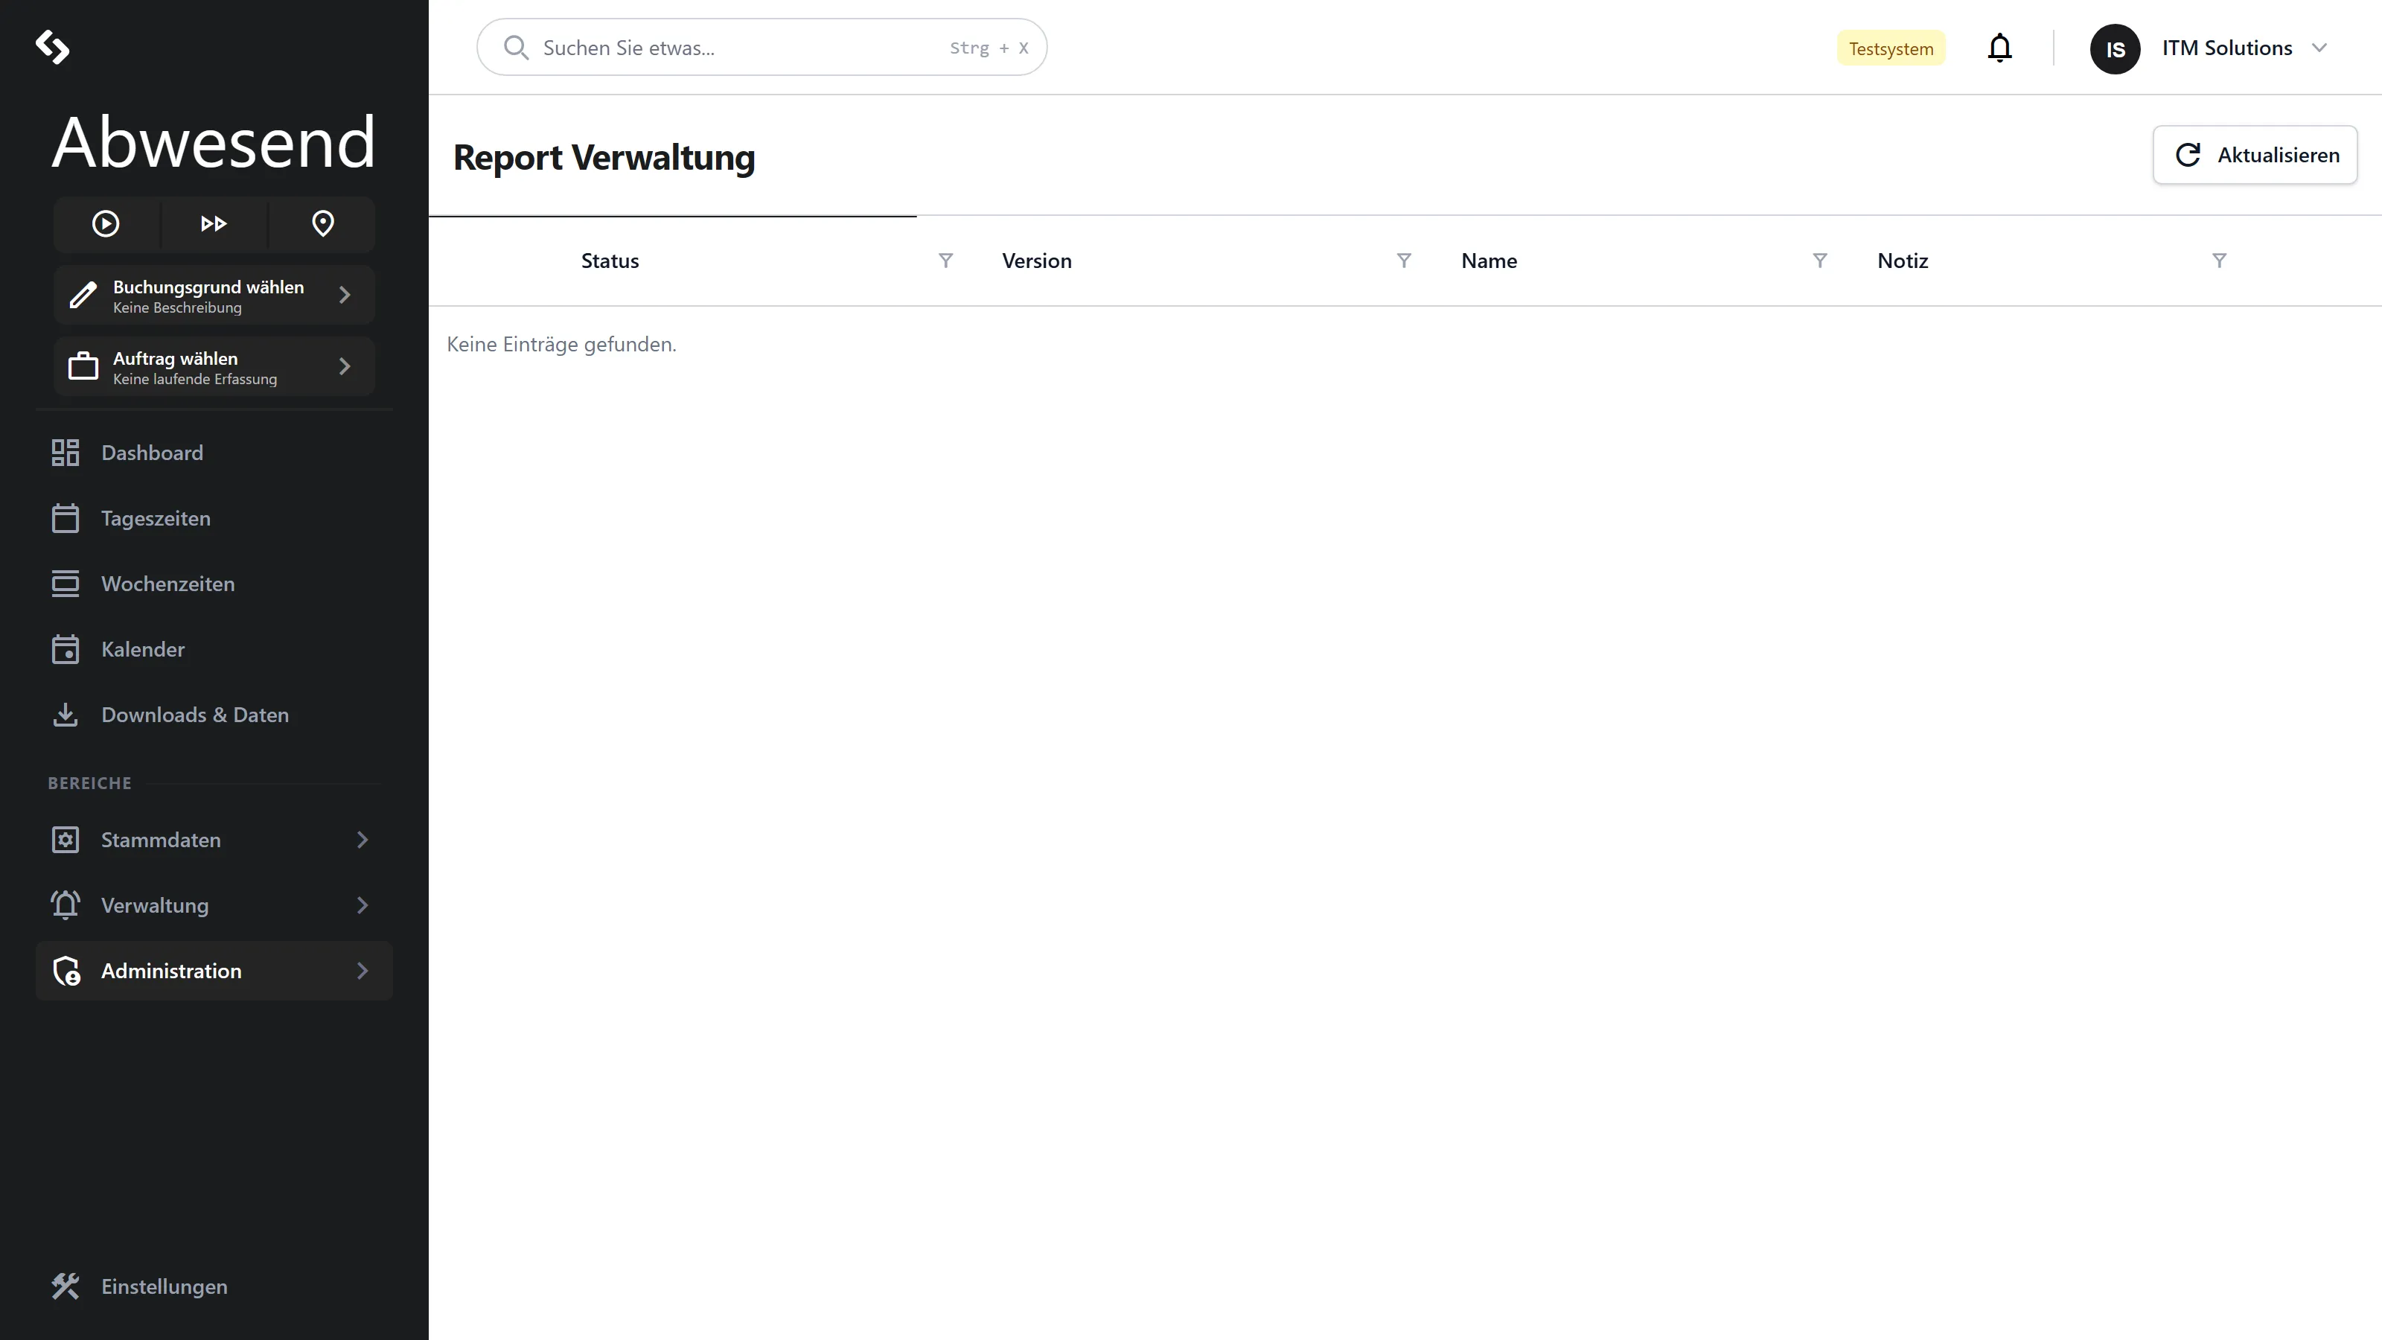2382x1340 pixels.
Task: Click the pencil icon for Buchungsgrund
Action: (x=83, y=295)
